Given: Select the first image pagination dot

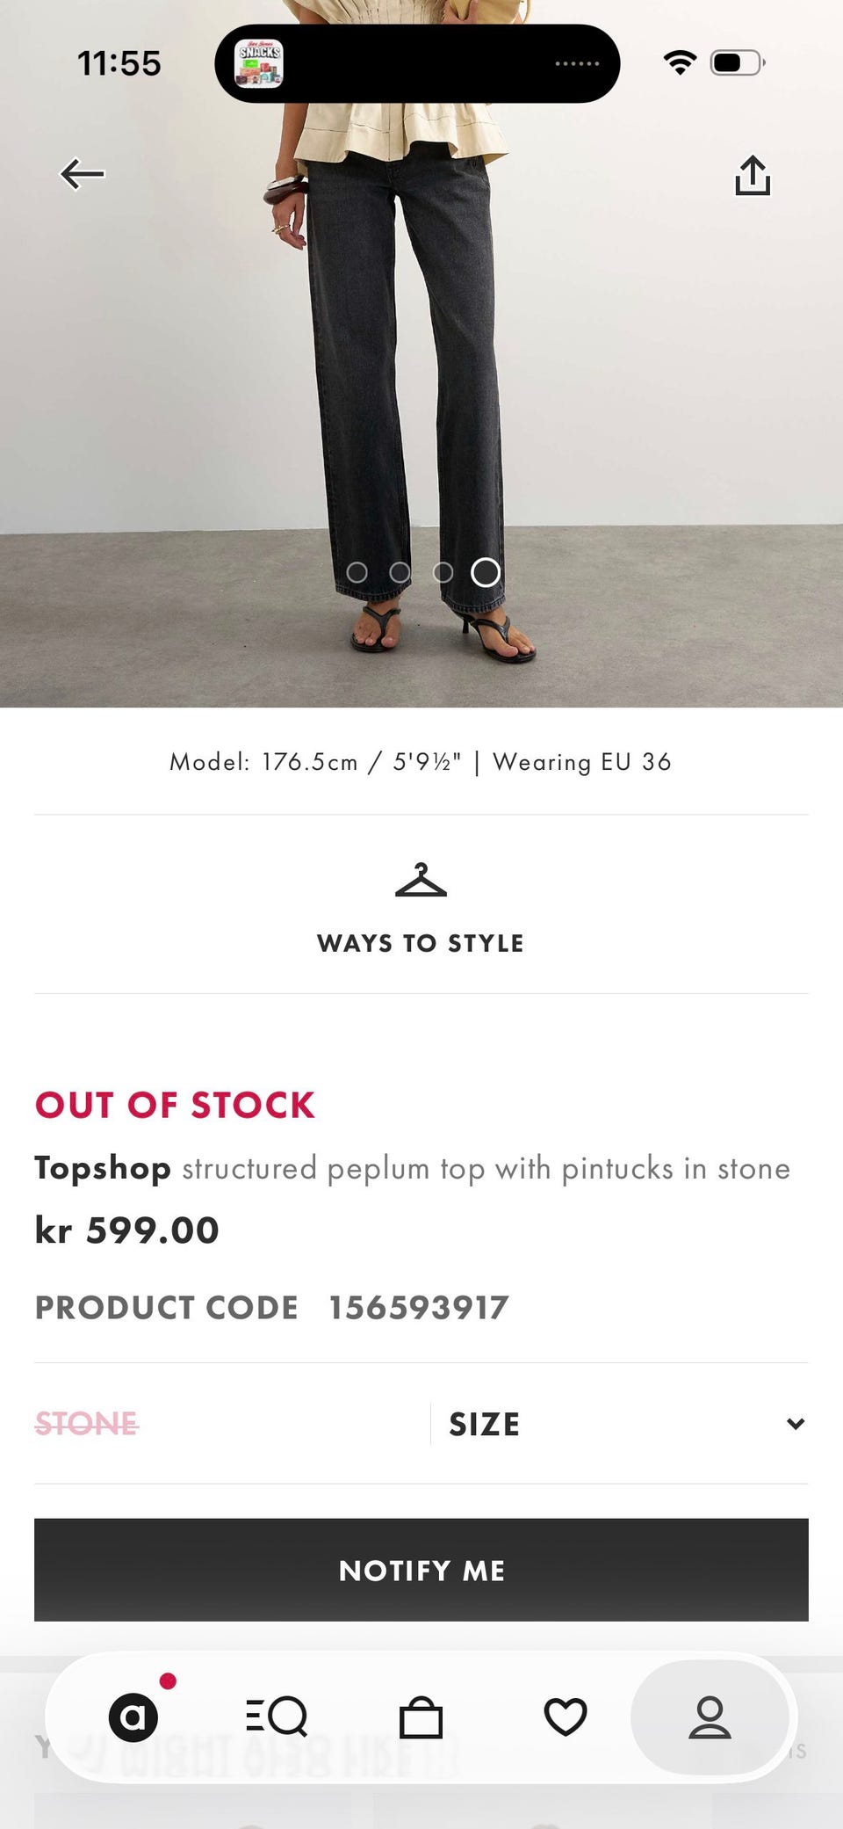Looking at the screenshot, I should point(357,572).
